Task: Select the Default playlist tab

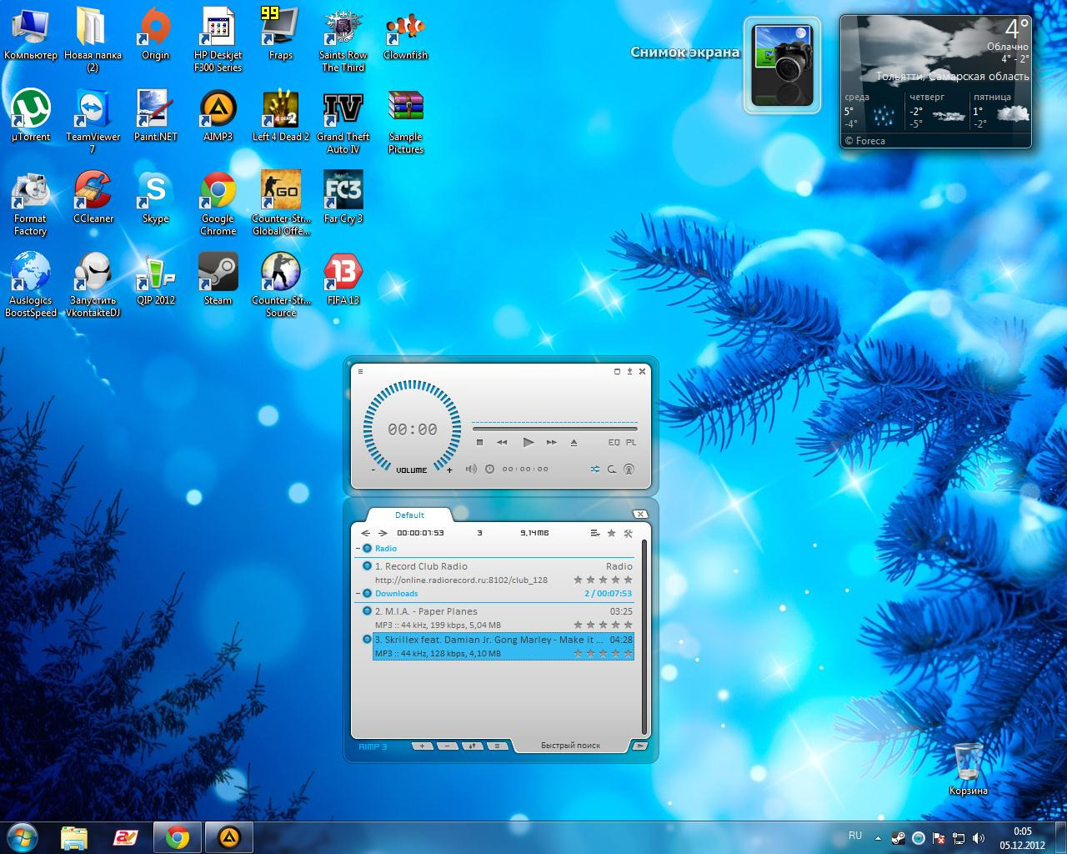Action: 409,515
